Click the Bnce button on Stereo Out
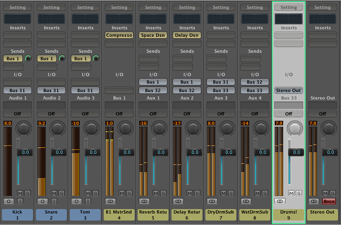The width and height of the screenshot is (341, 225). [x=329, y=201]
